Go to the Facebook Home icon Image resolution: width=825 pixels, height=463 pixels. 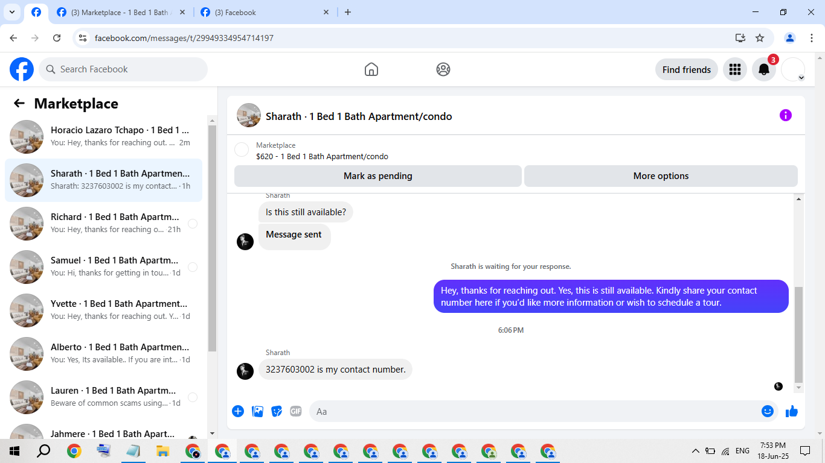click(371, 69)
